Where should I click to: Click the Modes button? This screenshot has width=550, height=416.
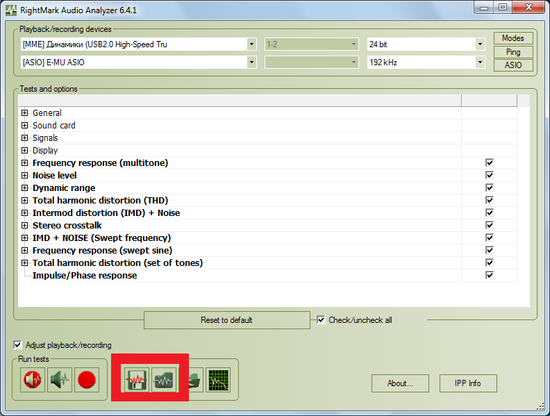[513, 38]
